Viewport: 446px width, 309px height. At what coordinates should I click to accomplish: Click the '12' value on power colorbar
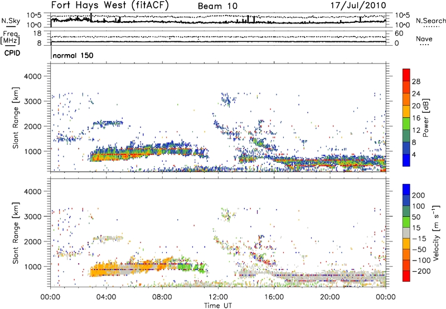pyautogui.click(x=416, y=131)
